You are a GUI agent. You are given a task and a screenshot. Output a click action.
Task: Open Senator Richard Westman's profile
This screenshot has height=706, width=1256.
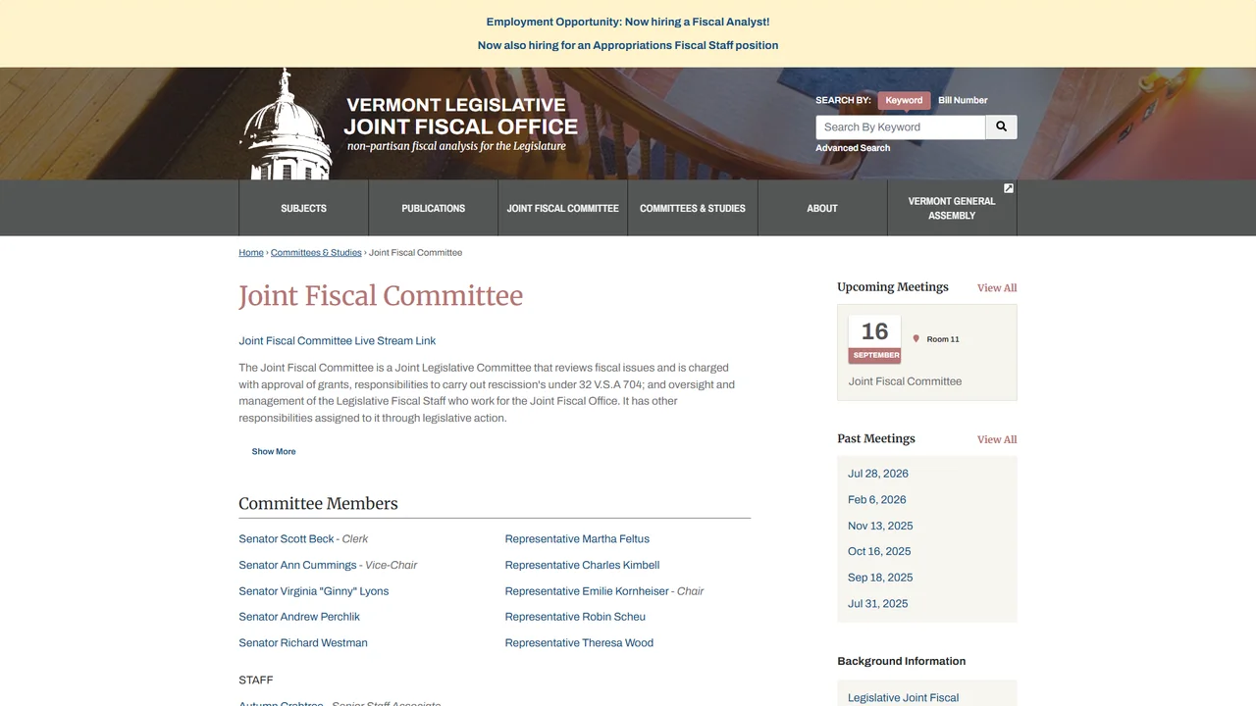[303, 643]
